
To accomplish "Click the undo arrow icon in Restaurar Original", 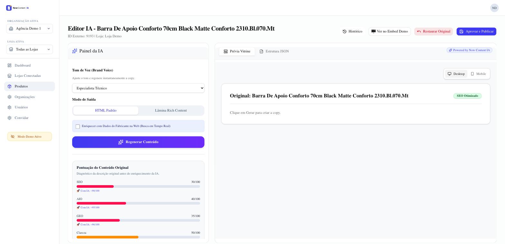I will click(x=419, y=32).
